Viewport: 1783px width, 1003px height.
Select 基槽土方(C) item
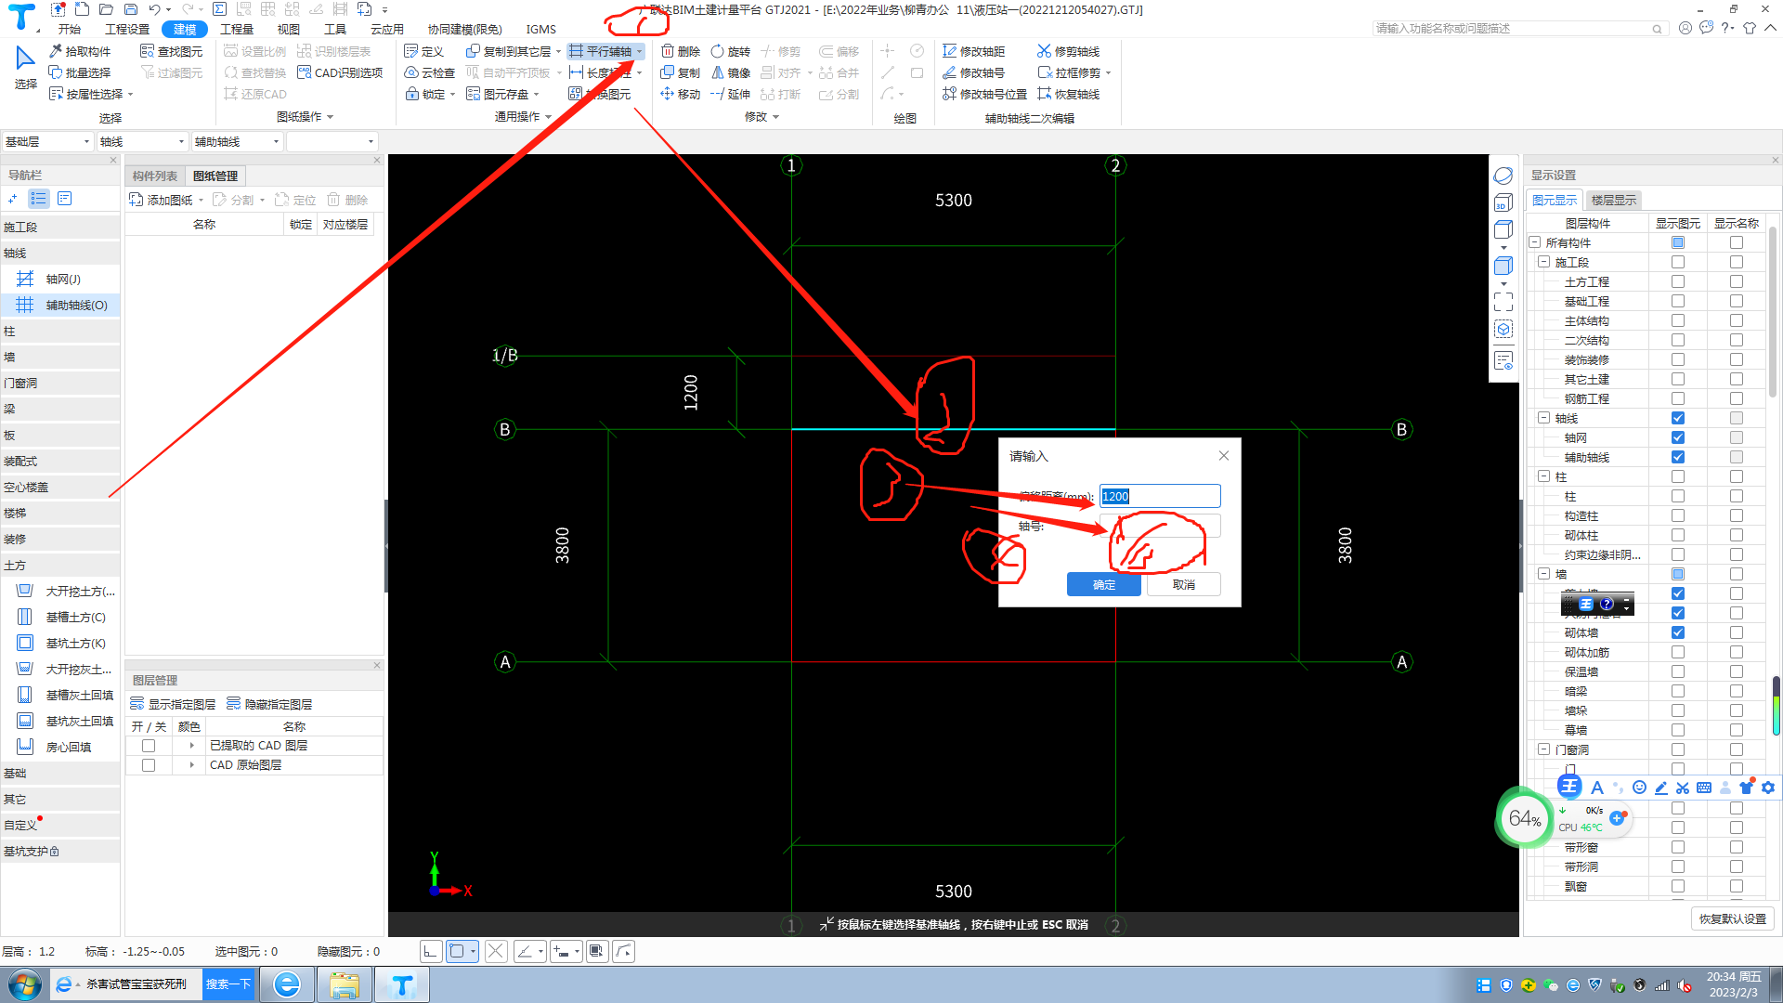[x=61, y=617]
